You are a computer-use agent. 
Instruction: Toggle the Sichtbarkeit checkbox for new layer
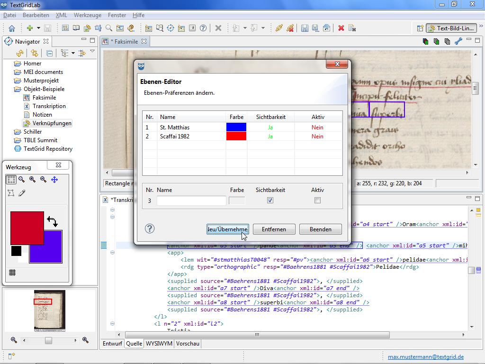click(270, 200)
